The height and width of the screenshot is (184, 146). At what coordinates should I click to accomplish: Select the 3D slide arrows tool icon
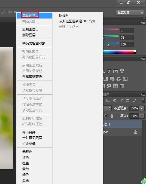(x=10, y=12)
